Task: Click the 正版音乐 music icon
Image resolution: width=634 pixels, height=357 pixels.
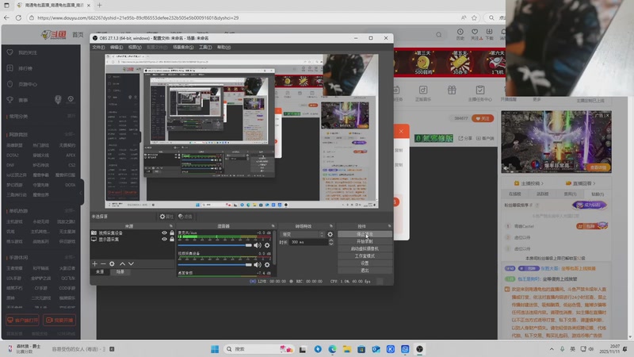Action: click(423, 90)
